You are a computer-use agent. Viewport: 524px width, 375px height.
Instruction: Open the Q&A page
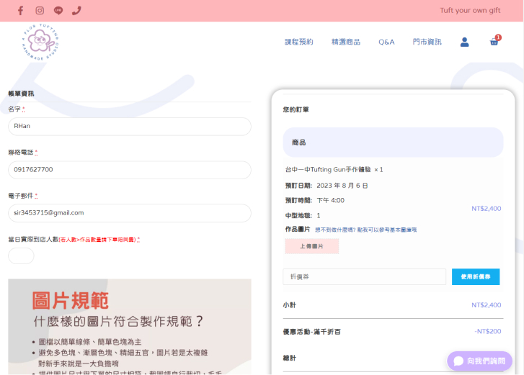386,42
